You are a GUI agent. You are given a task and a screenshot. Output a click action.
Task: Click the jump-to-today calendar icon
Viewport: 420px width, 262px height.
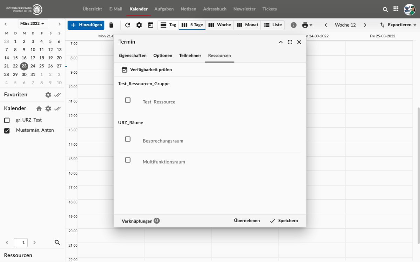pos(150,25)
